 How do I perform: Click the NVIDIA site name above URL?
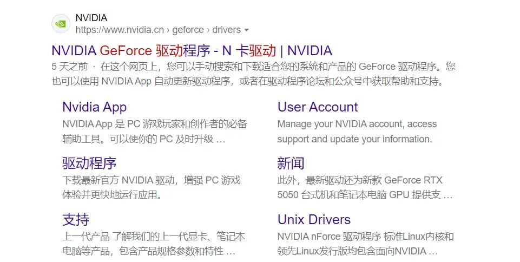tap(91, 18)
